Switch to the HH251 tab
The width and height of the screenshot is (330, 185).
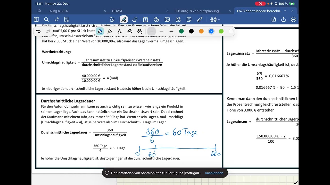[x=117, y=11]
